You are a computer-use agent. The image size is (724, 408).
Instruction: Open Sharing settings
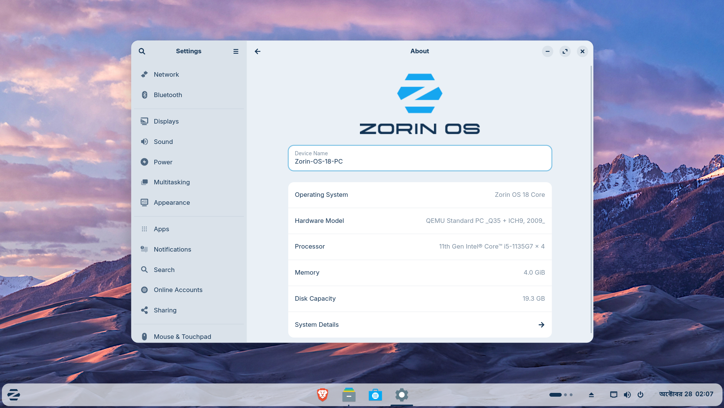coord(189,310)
